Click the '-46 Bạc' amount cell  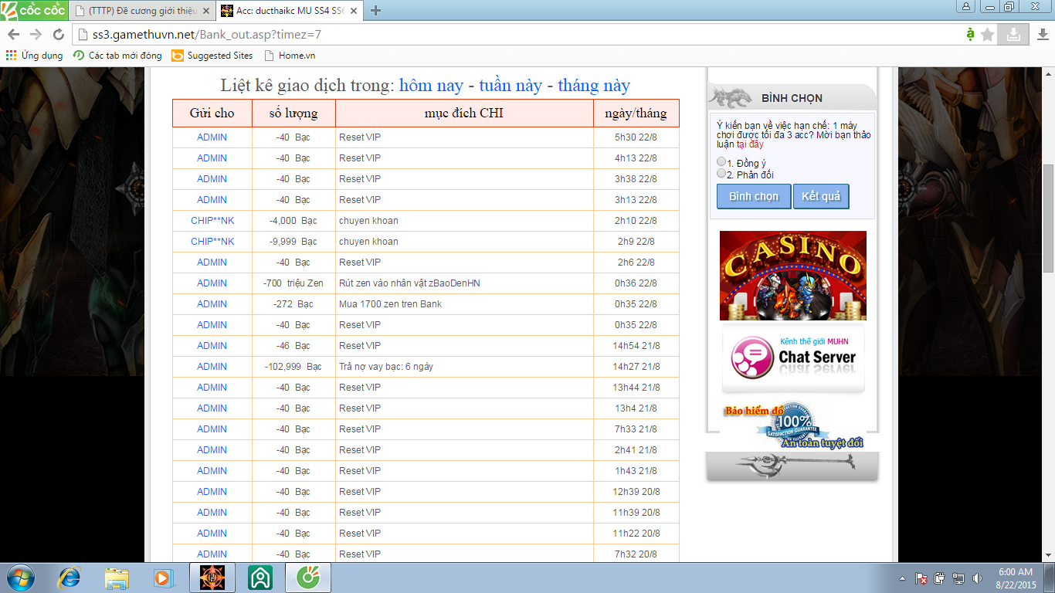tap(293, 346)
